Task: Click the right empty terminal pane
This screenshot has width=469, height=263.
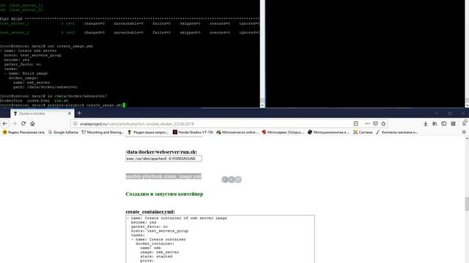Action: point(365,53)
